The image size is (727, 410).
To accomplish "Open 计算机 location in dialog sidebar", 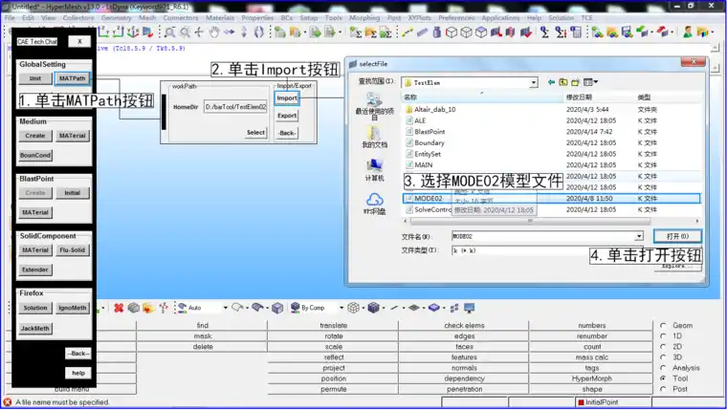I will pos(374,170).
